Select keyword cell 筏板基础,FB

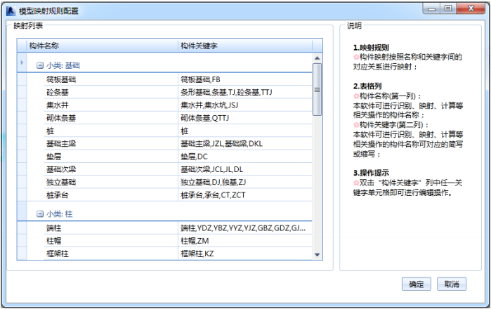coord(245,79)
